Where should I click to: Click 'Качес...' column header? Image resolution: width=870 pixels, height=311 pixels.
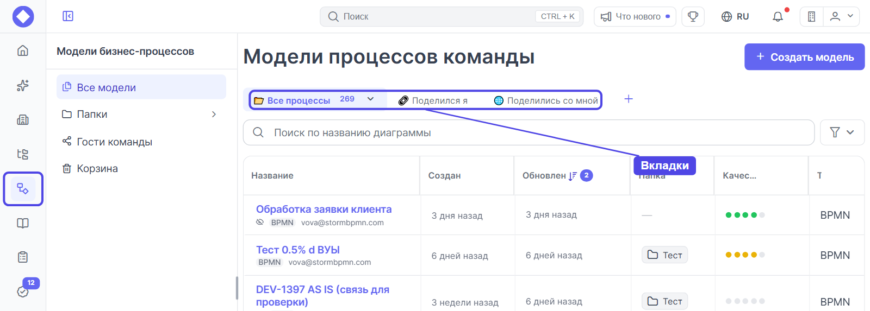pos(739,175)
